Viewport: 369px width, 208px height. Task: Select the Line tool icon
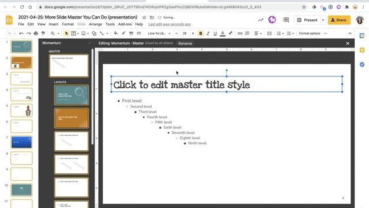point(101,34)
